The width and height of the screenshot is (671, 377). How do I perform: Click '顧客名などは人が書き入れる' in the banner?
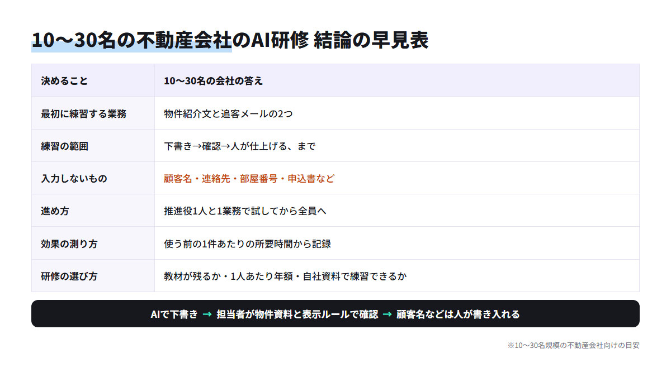coord(459,314)
